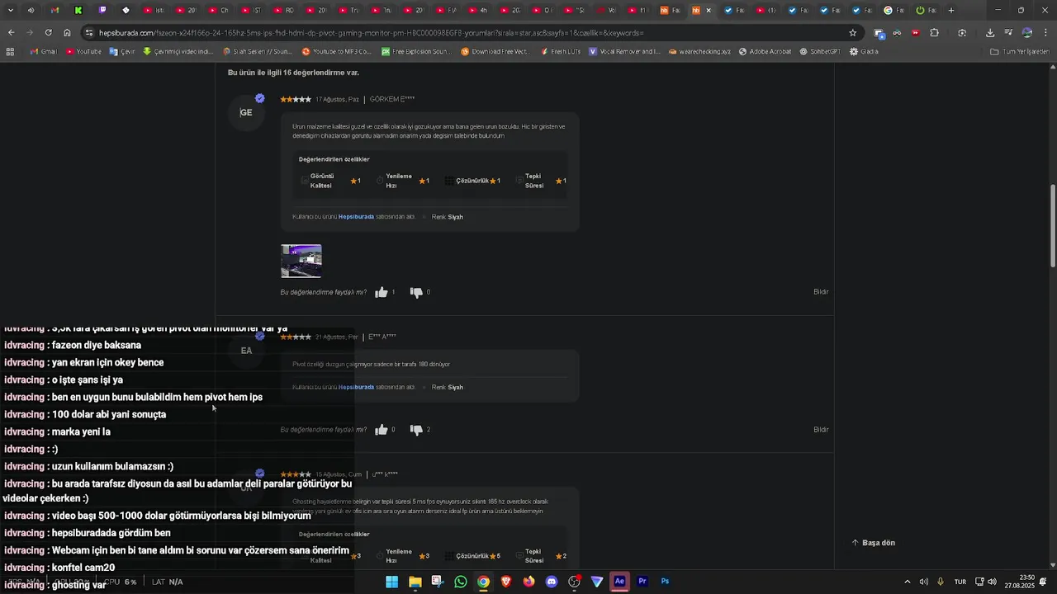
Task: Open Premiere Pro from the taskbar
Action: coord(642,582)
